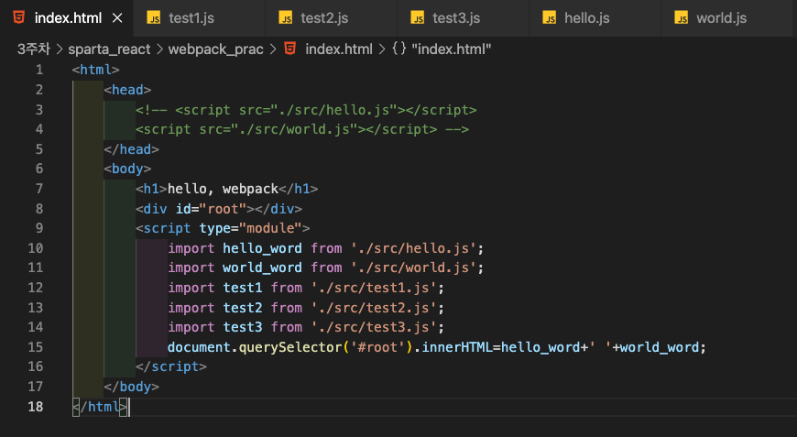Screen dimensions: 797x437
Task: Click the closing </head> tag
Action: pos(132,149)
